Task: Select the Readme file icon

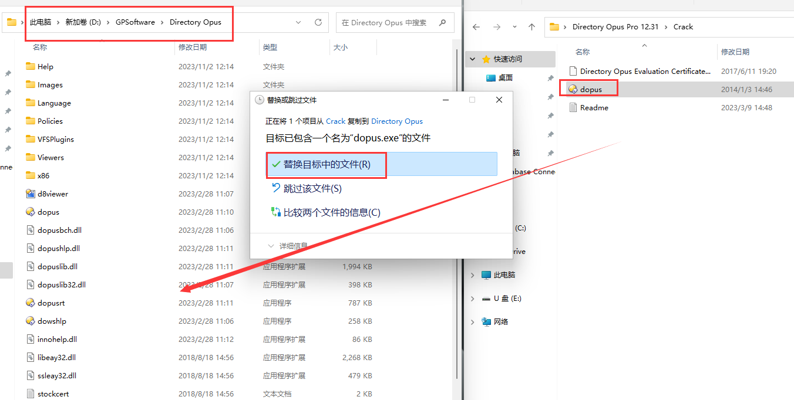Action: pyautogui.click(x=574, y=107)
